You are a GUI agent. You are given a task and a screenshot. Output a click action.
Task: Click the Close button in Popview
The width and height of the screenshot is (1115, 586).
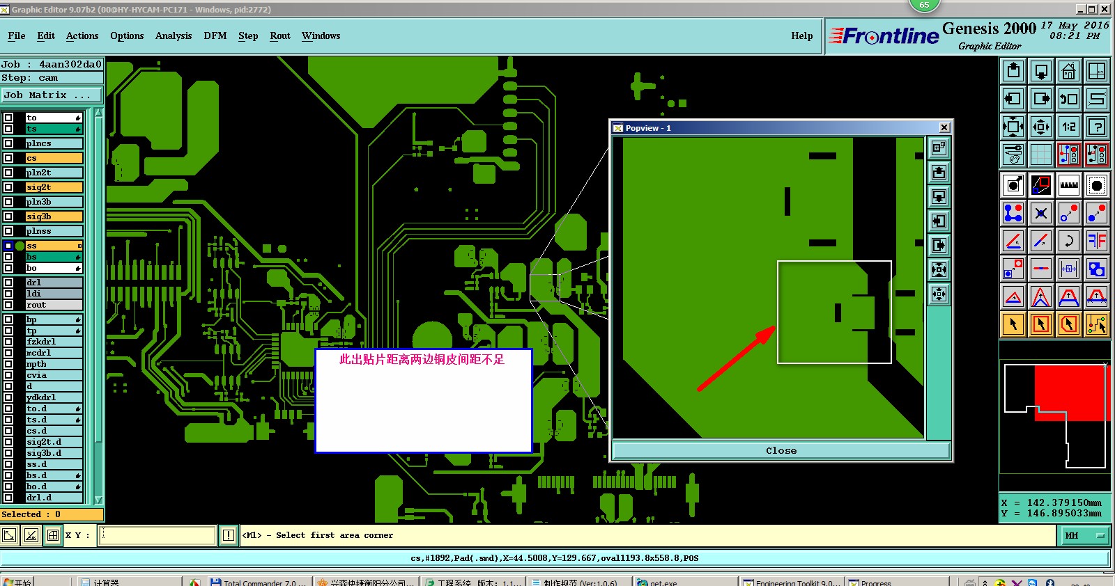(x=781, y=450)
